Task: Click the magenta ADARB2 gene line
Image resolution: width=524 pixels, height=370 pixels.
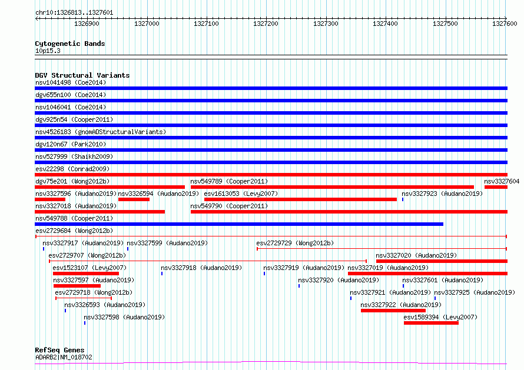Action: [271, 362]
